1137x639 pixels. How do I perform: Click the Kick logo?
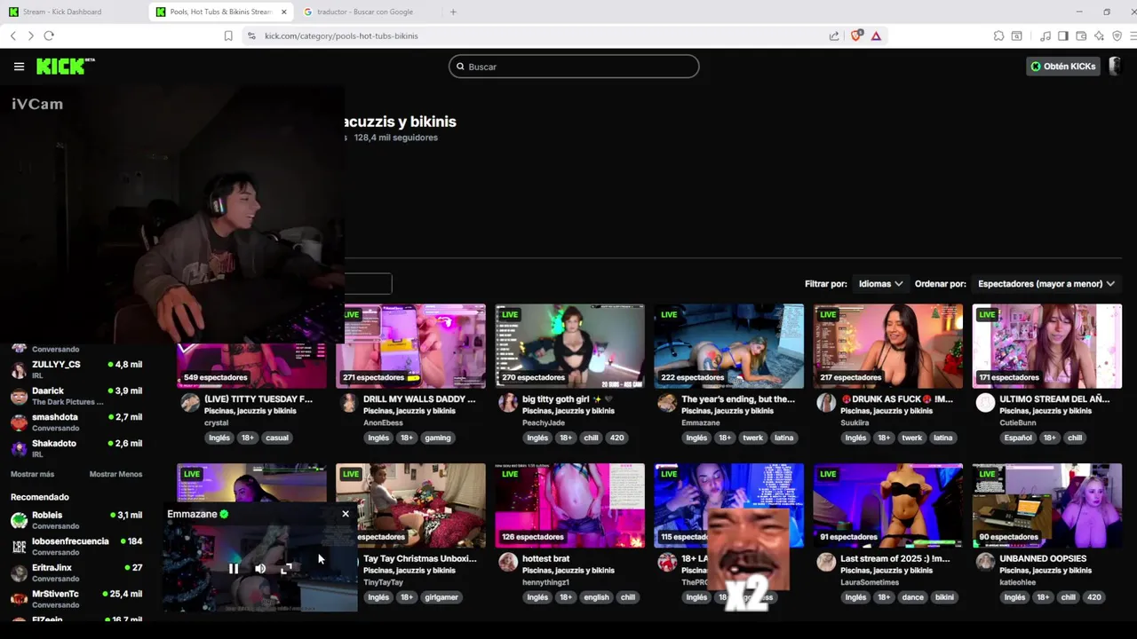pyautogui.click(x=65, y=67)
